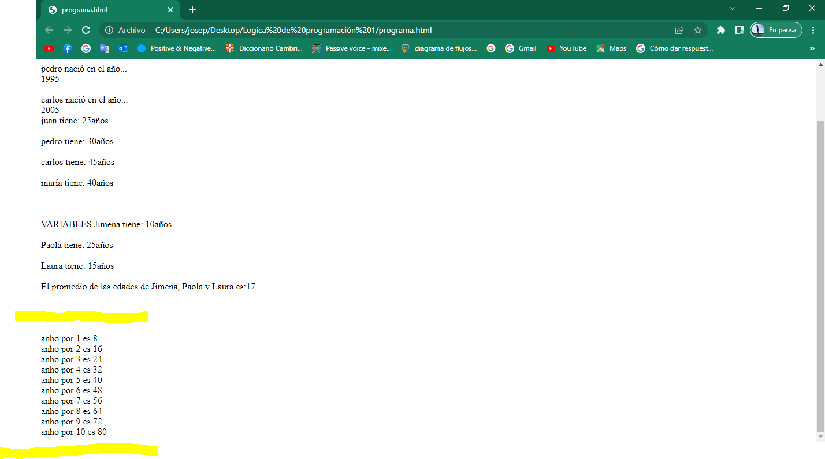Open the Extensions puzzle icon
825x459 pixels.
click(720, 30)
